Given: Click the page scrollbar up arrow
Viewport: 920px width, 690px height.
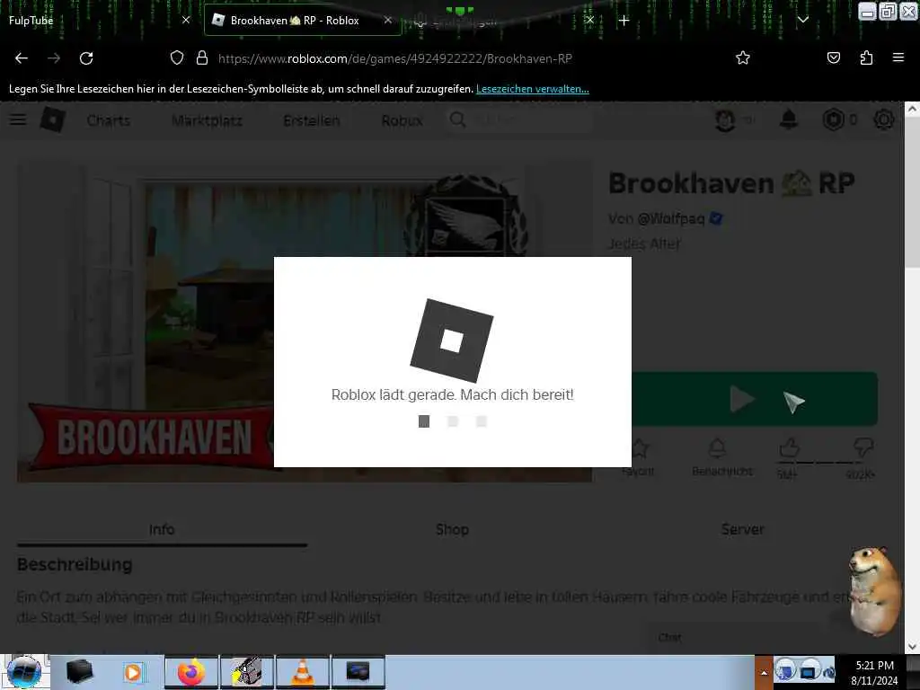Looking at the screenshot, I should point(913,109).
